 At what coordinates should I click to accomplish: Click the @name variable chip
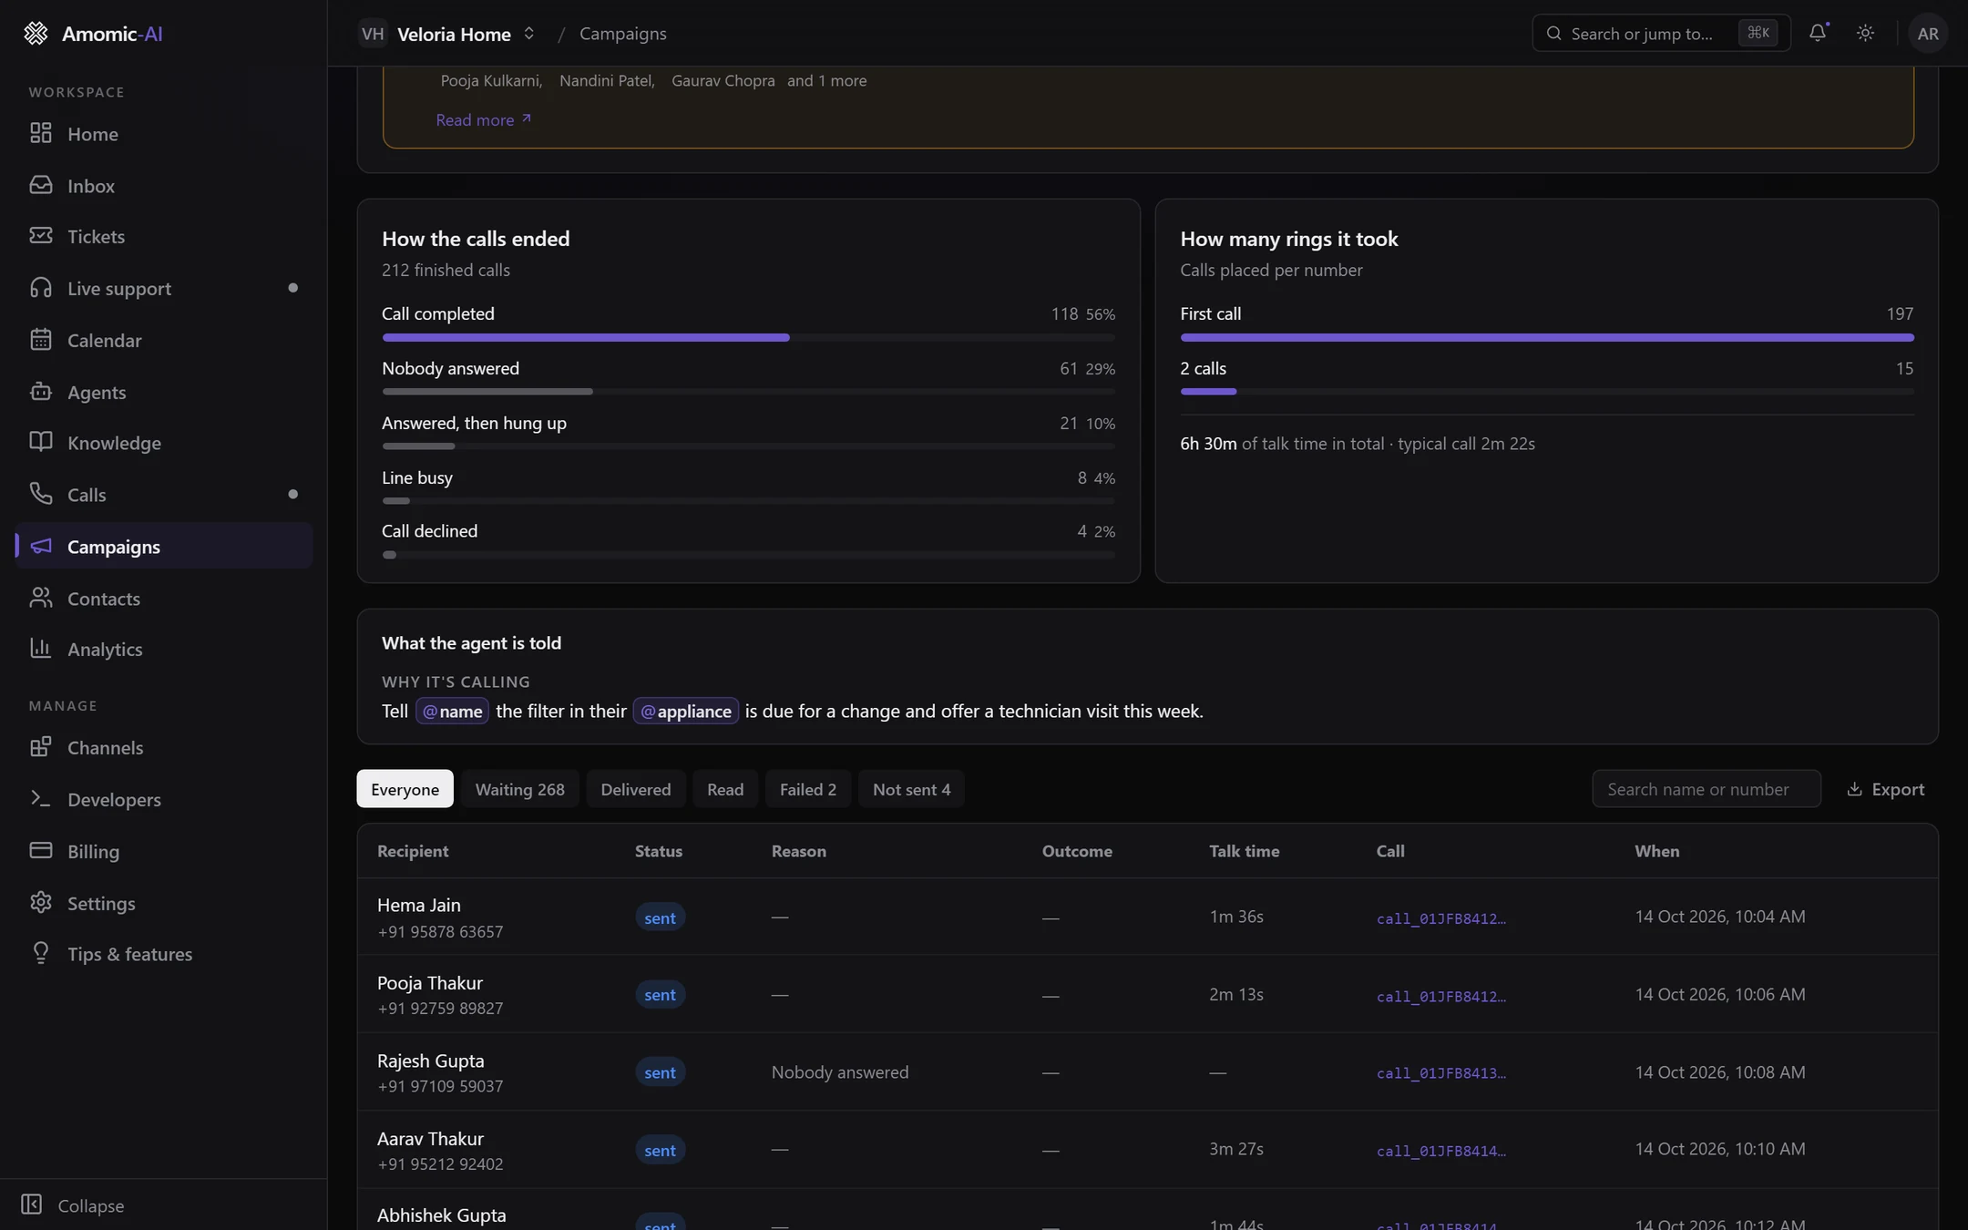(x=453, y=712)
